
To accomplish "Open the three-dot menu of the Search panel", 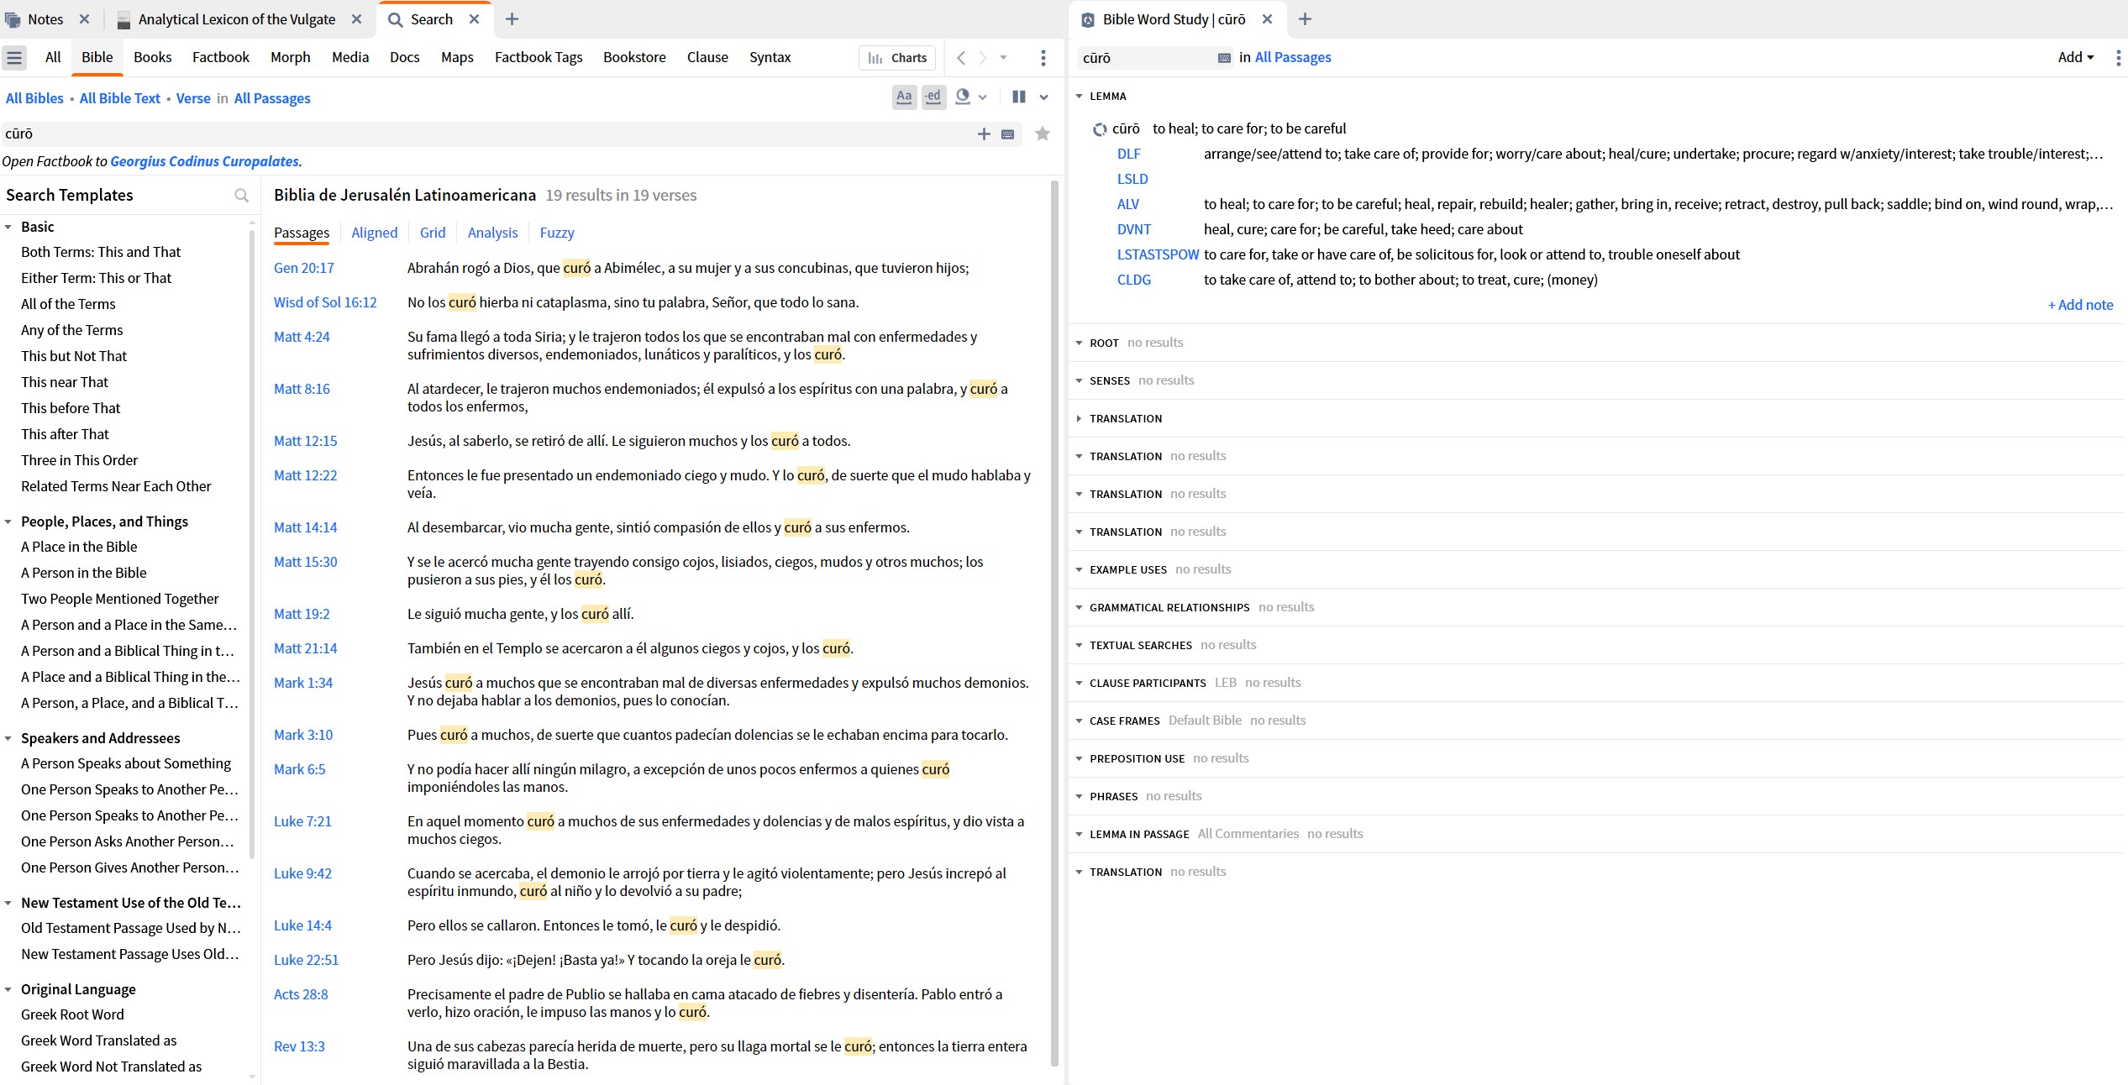I will (1043, 58).
